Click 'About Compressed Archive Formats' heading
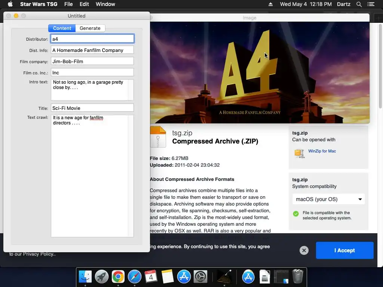The width and height of the screenshot is (383, 287). (x=192, y=179)
